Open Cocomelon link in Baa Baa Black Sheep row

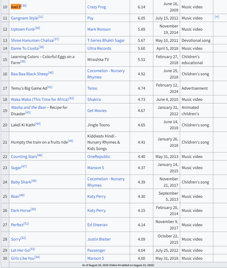point(106,74)
